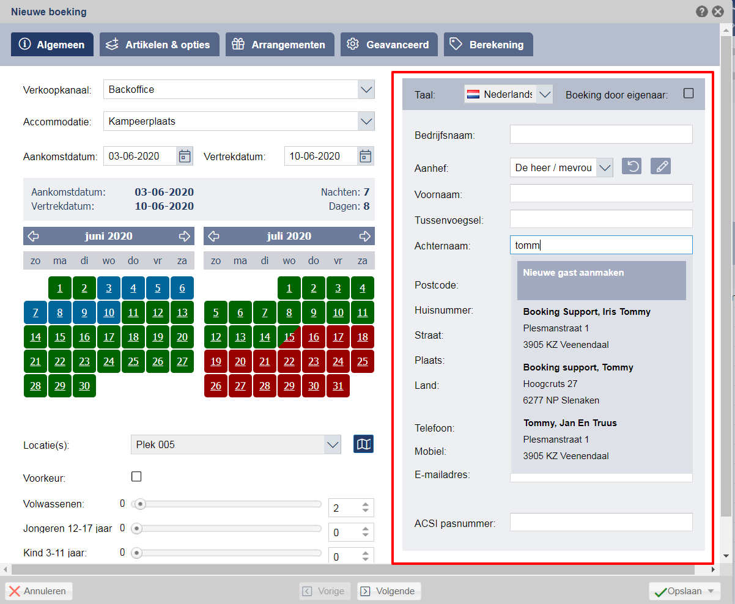Image resolution: width=735 pixels, height=604 pixels.
Task: Click the Annuleren button
Action: 39,591
